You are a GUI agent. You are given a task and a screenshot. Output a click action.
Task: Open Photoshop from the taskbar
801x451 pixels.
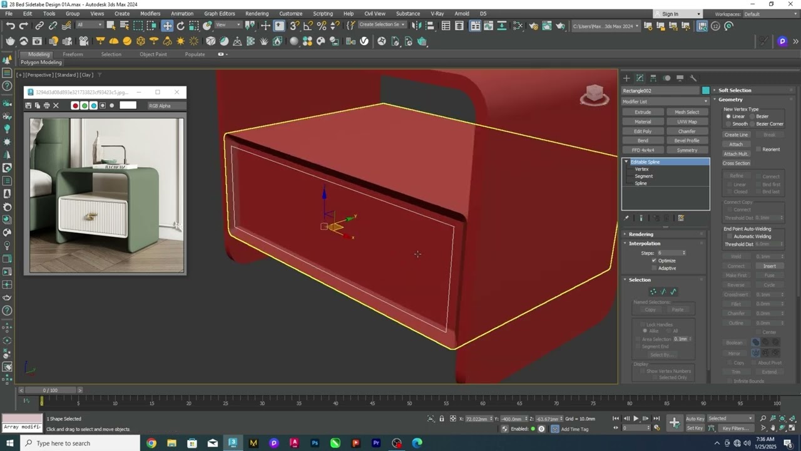point(315,443)
